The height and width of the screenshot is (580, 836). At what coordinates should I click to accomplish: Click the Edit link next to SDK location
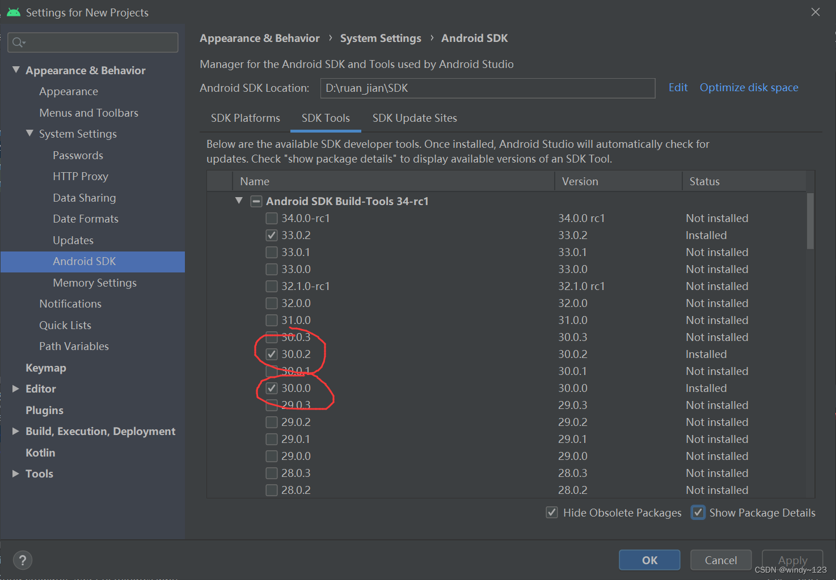(678, 87)
